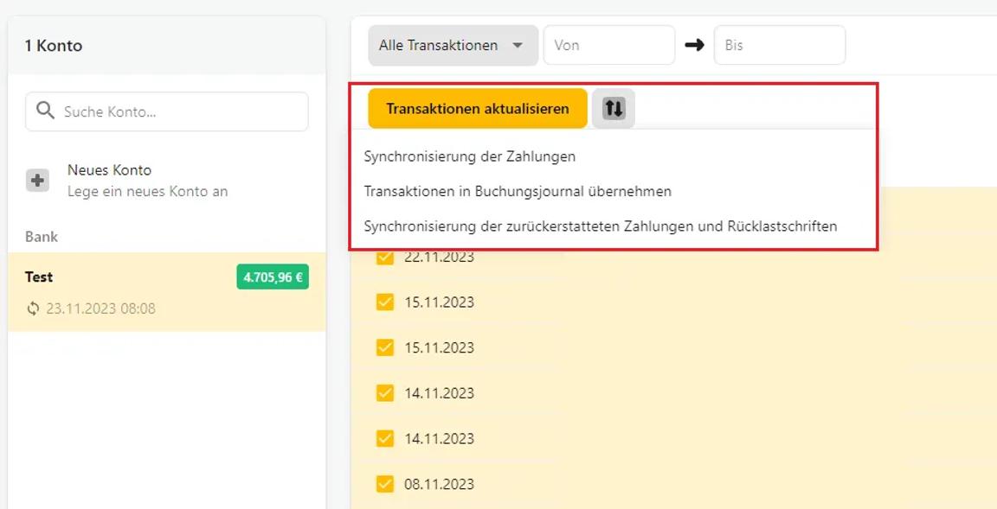Image resolution: width=997 pixels, height=509 pixels.
Task: Click into the Suche Konto search field
Action: [166, 111]
